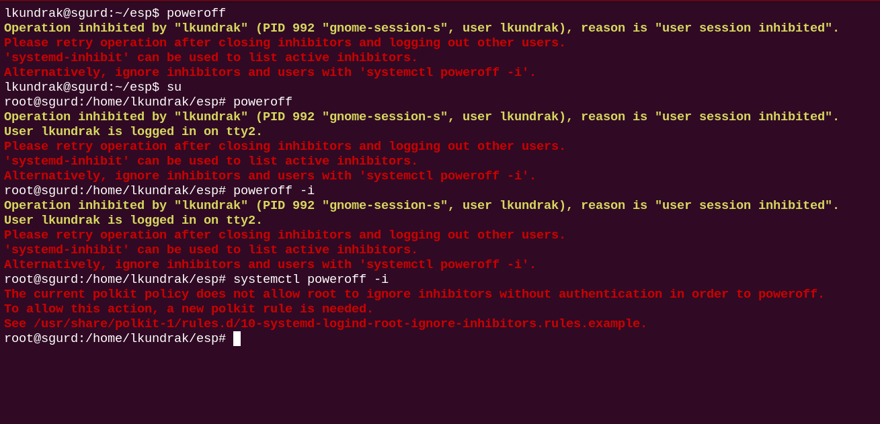The image size is (880, 424).
Task: Click root's plain "poweroff" command without flags
Action: (x=263, y=102)
